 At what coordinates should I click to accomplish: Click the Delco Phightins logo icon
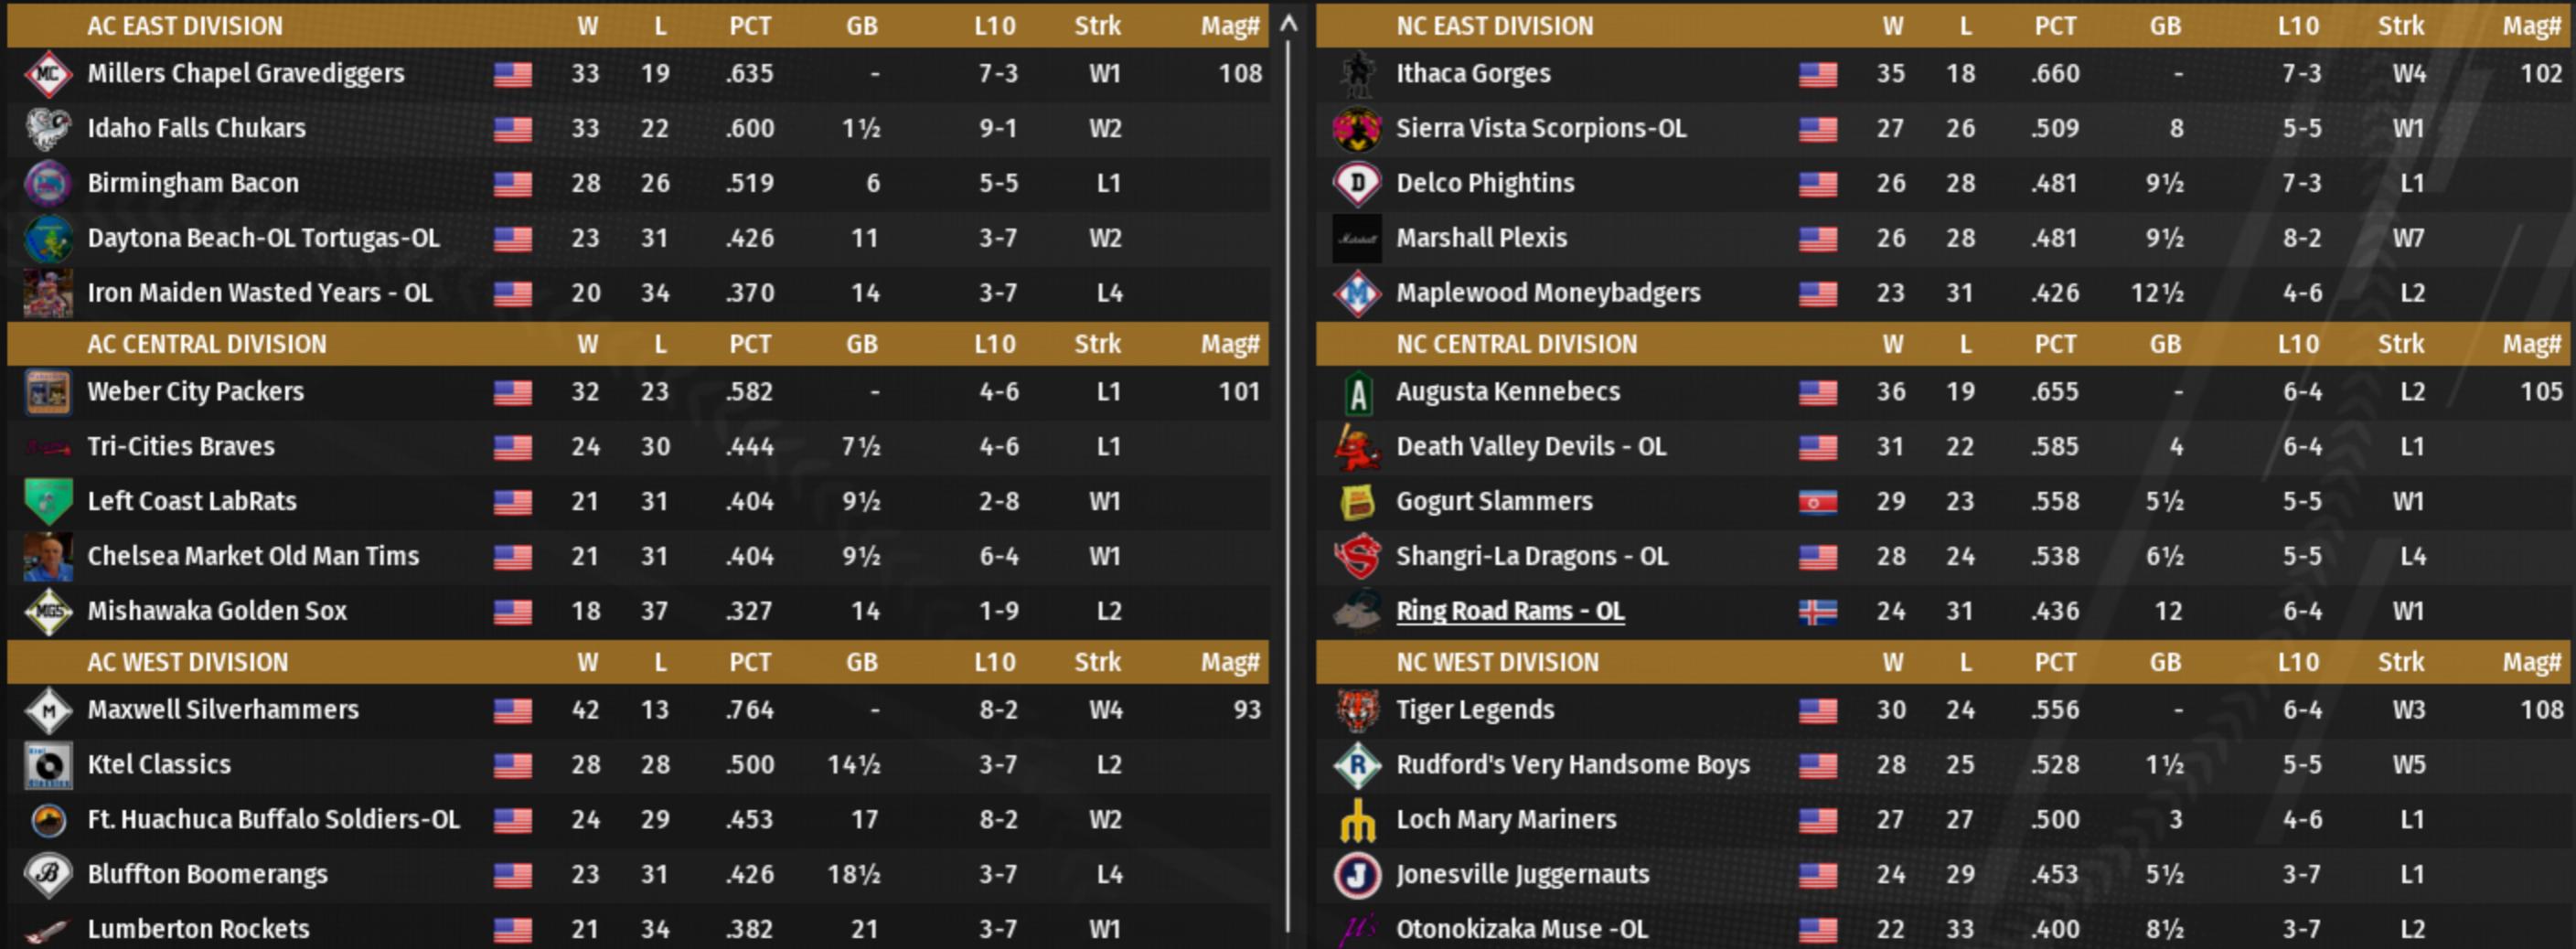pyautogui.click(x=1357, y=183)
